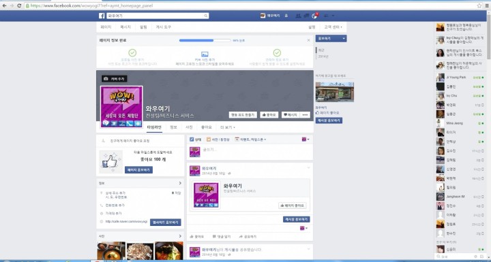
Task: Click the 웹사이트 홍보하기 button
Action: (x=165, y=223)
